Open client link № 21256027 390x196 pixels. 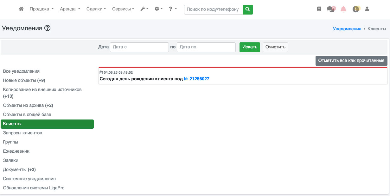pos(196,79)
